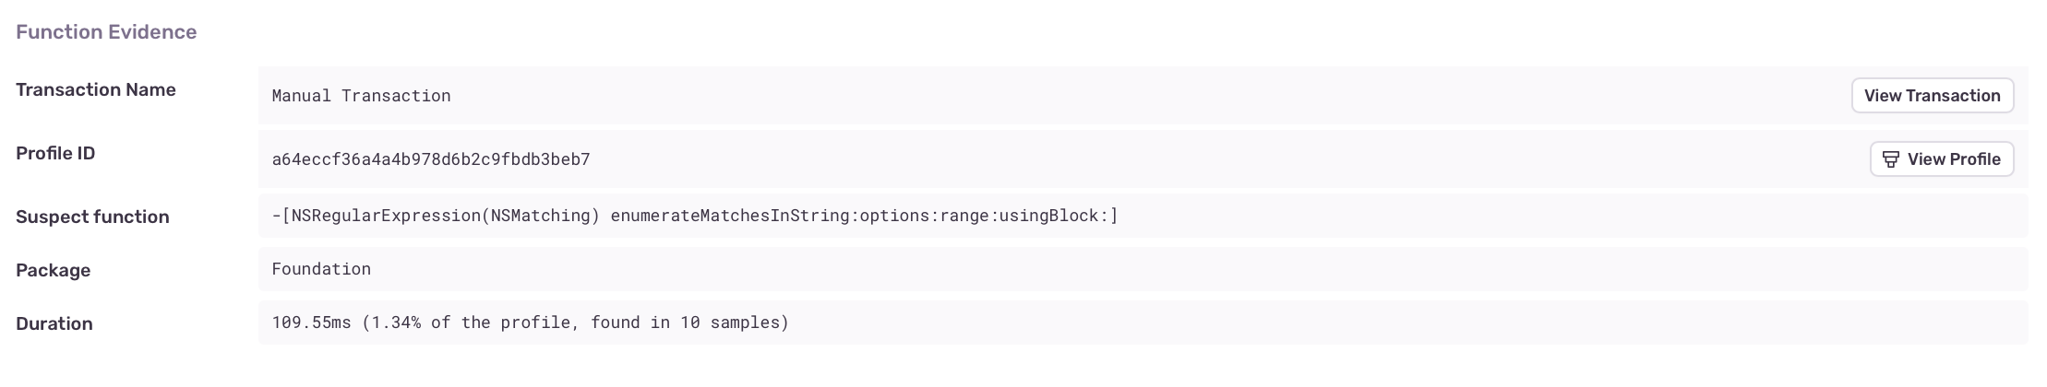Click the View Transaction button
2047x387 pixels.
[x=1932, y=96]
